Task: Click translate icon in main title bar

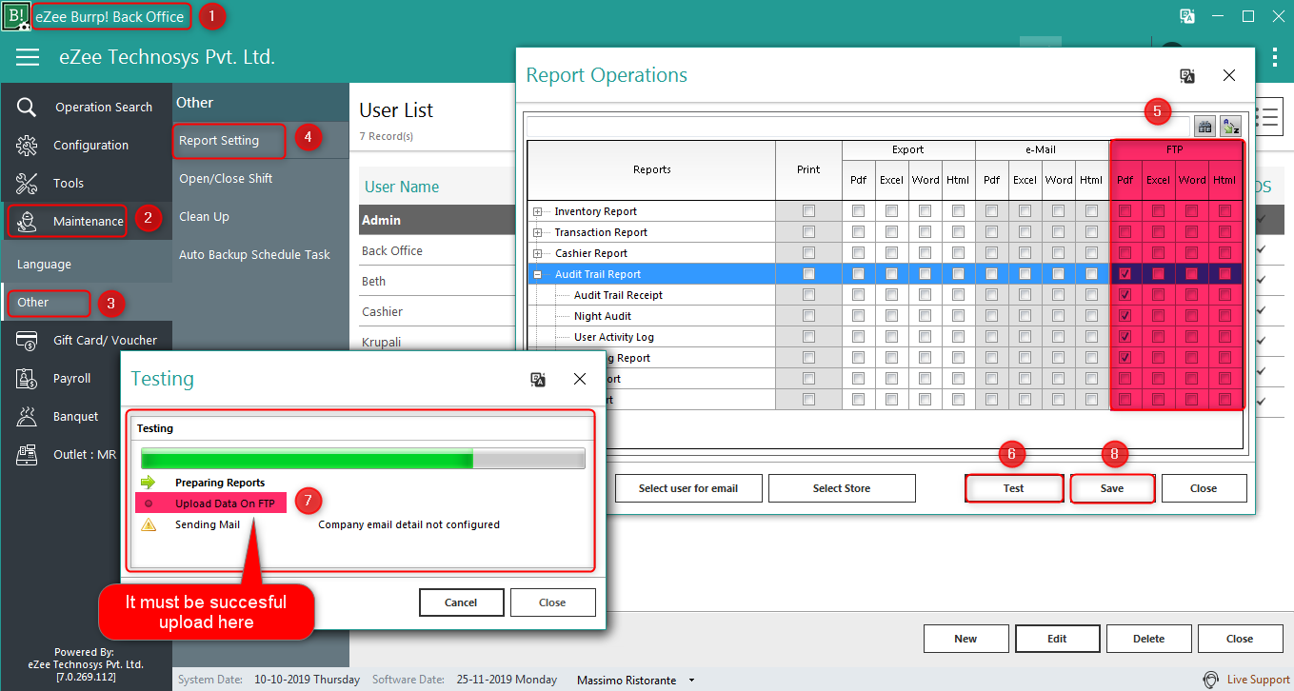Action: (x=1187, y=16)
